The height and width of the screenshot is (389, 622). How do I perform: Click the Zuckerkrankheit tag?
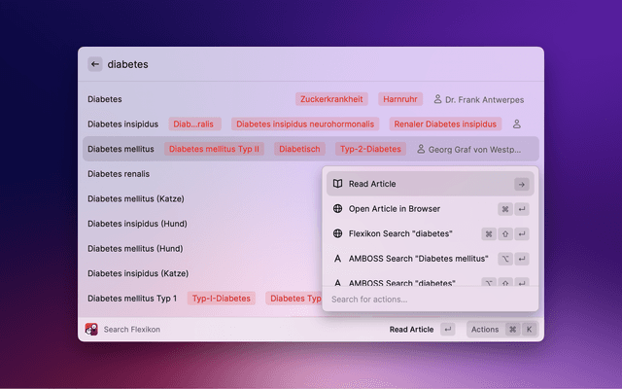coord(331,99)
